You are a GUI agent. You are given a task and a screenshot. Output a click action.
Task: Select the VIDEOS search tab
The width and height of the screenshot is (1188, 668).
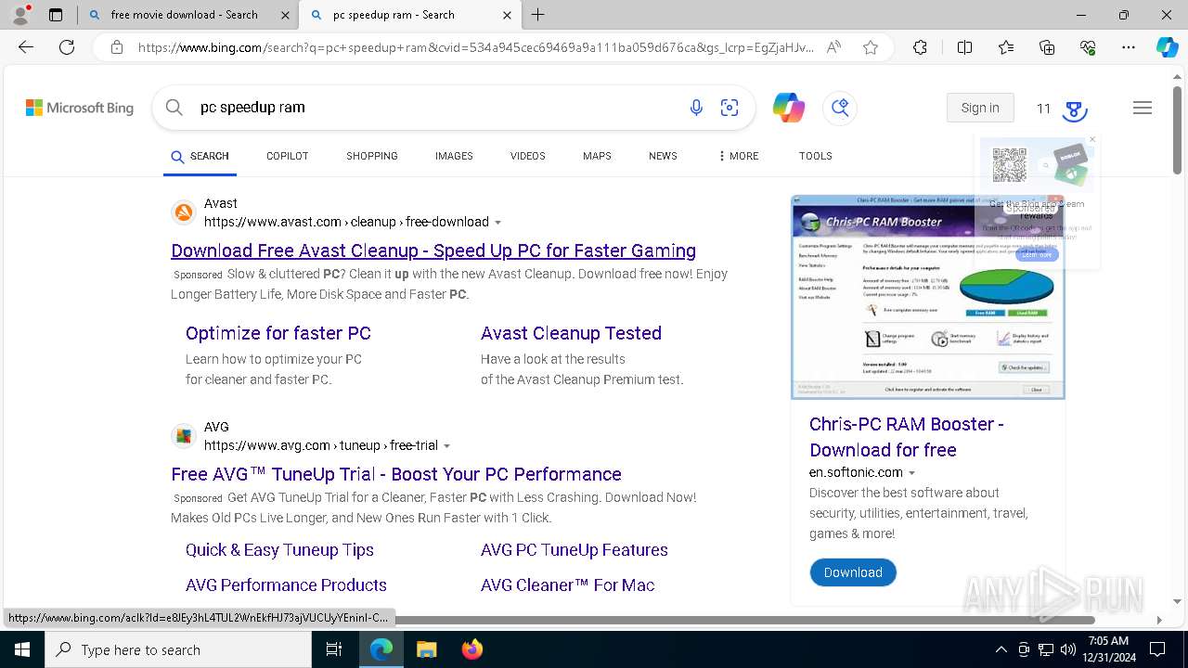[x=527, y=156]
